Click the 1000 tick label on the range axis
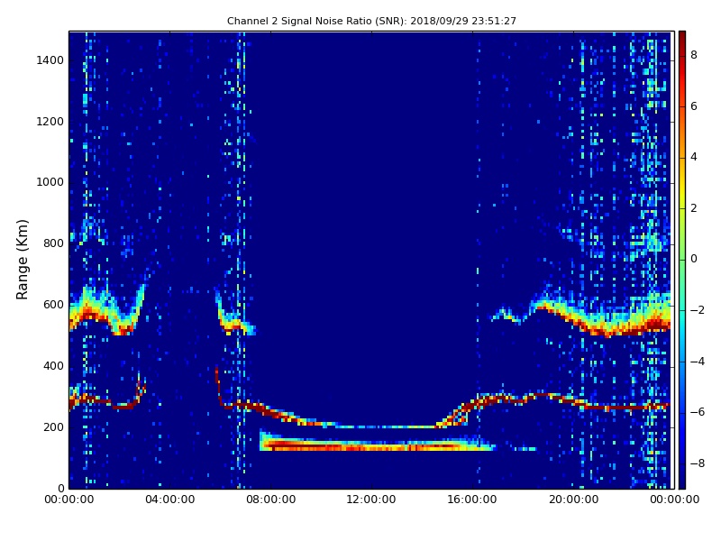Viewport: 721px width, 541px height. click(50, 182)
